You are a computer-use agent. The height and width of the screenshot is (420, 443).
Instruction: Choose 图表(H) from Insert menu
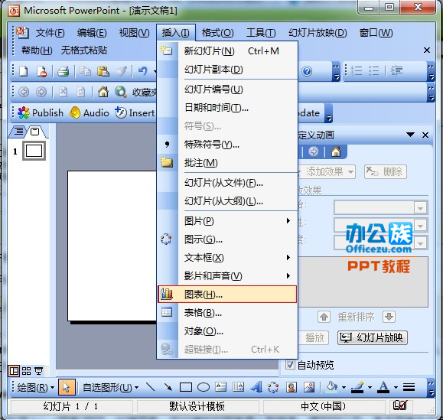[x=227, y=295]
